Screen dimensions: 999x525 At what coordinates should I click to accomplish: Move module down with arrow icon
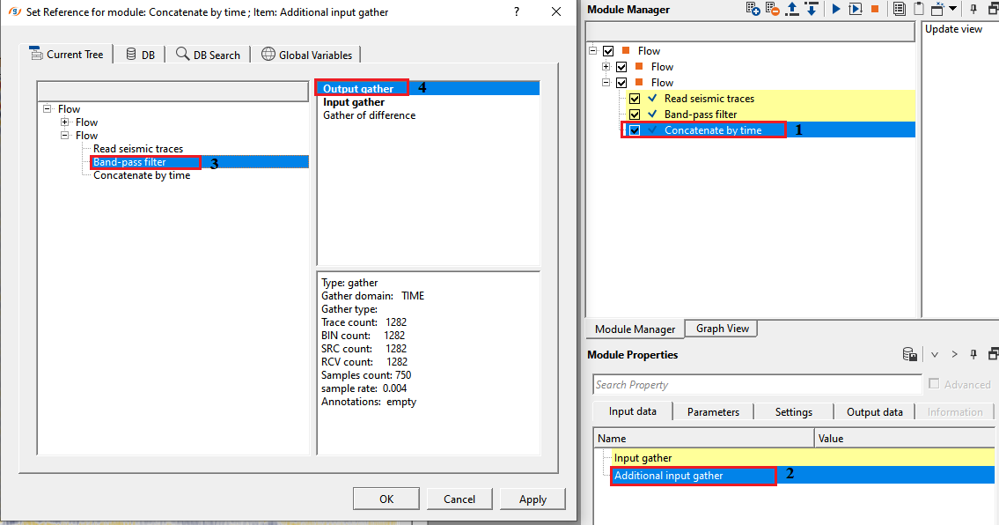pos(811,10)
